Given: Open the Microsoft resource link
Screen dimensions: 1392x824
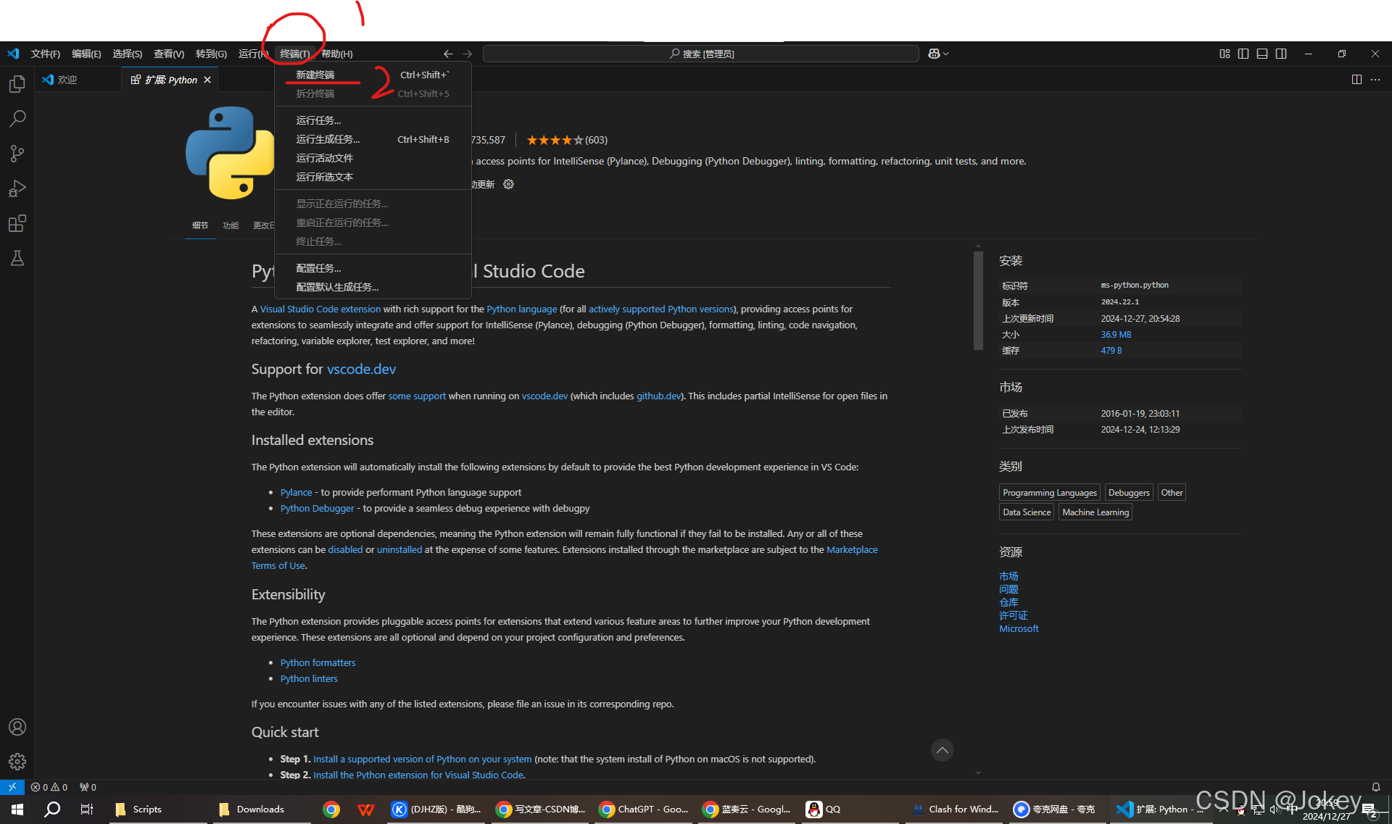Looking at the screenshot, I should 1019,628.
